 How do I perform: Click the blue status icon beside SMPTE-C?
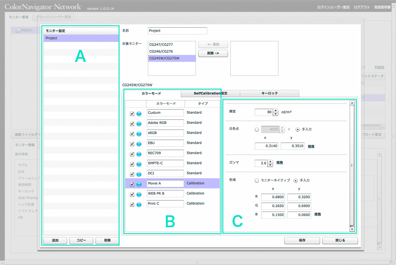[139, 164]
